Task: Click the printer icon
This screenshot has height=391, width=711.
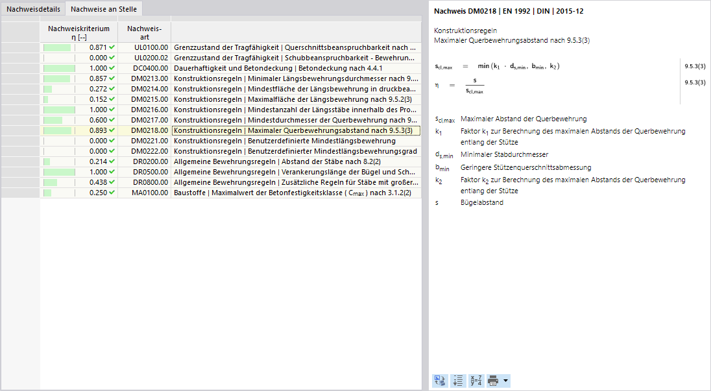Action: click(x=493, y=381)
